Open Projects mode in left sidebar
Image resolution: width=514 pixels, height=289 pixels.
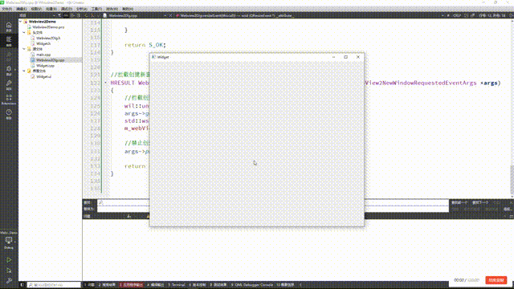[9, 85]
